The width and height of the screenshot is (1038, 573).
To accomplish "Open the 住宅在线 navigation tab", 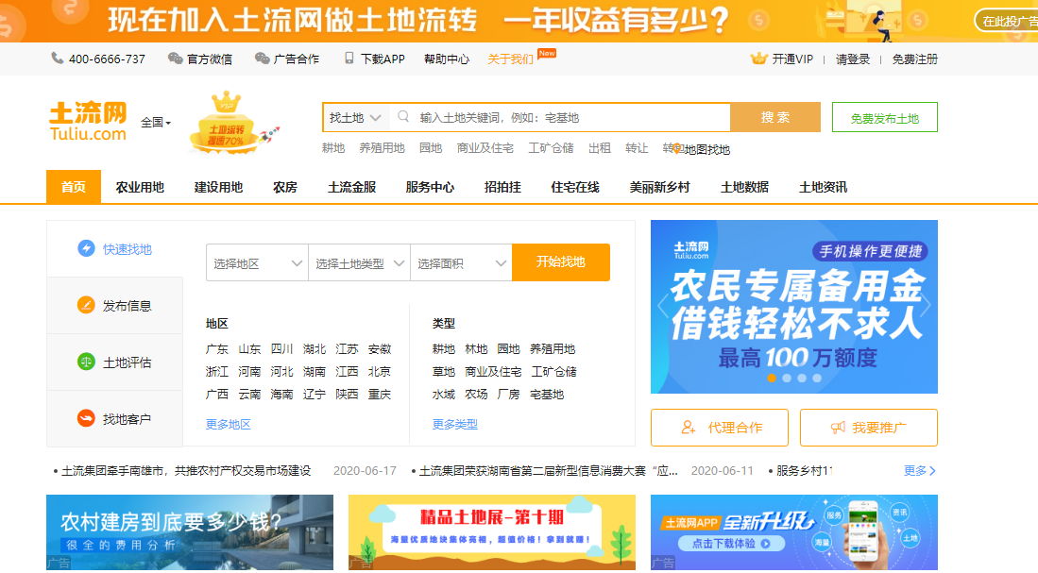I will click(x=575, y=187).
